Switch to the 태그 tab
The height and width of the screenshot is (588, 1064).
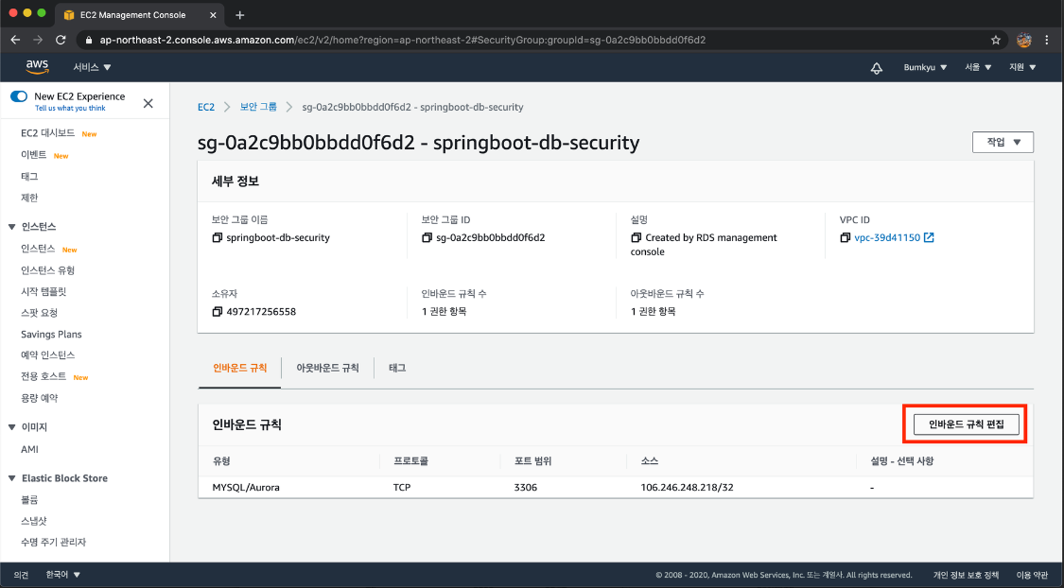point(397,368)
